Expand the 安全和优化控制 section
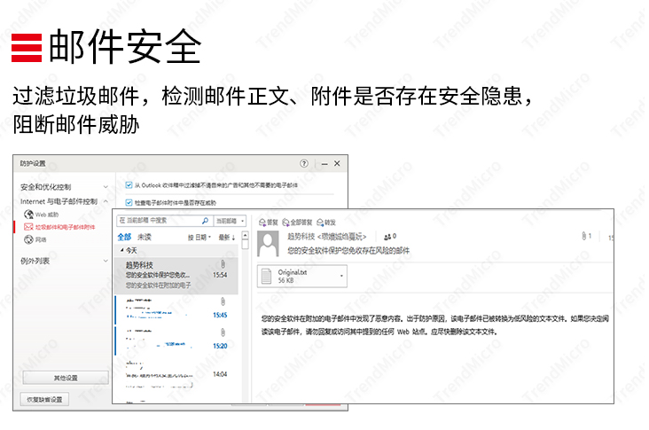 pyautogui.click(x=106, y=188)
